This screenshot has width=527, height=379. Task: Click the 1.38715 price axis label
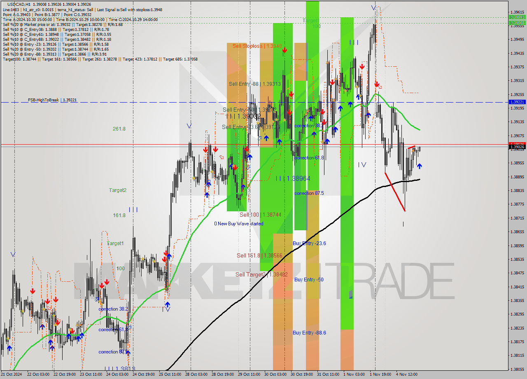(517, 218)
